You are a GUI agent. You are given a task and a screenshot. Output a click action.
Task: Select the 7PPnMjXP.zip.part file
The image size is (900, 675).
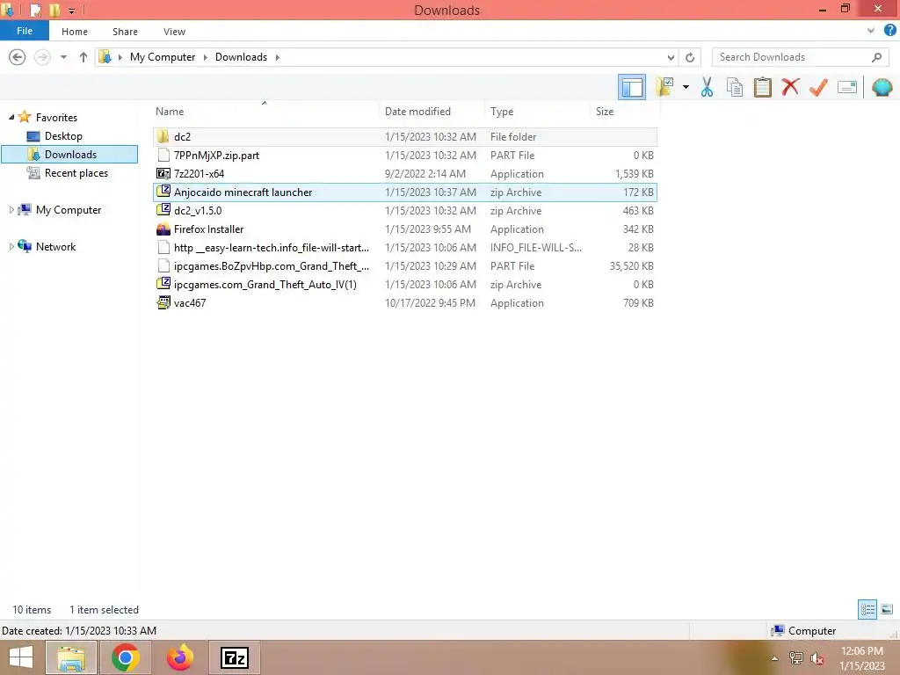click(x=405, y=155)
